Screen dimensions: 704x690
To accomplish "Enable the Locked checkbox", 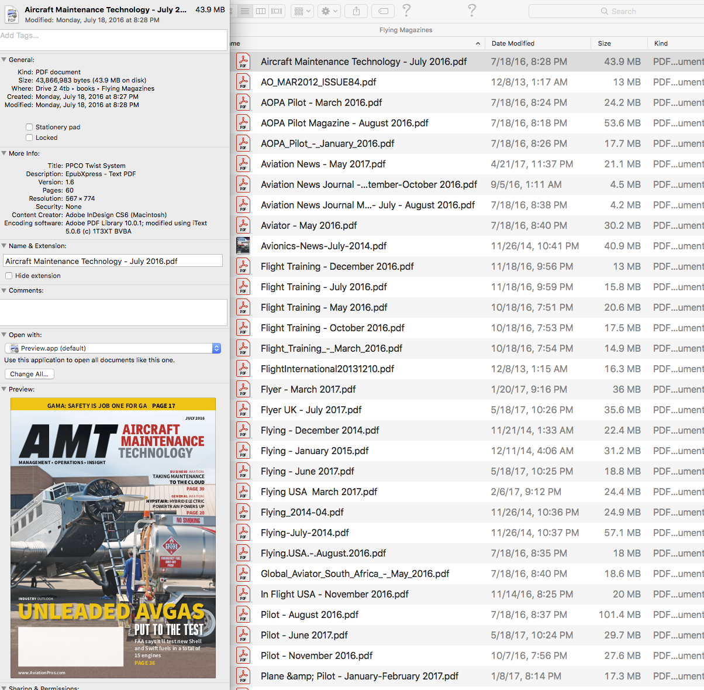I will (x=29, y=138).
